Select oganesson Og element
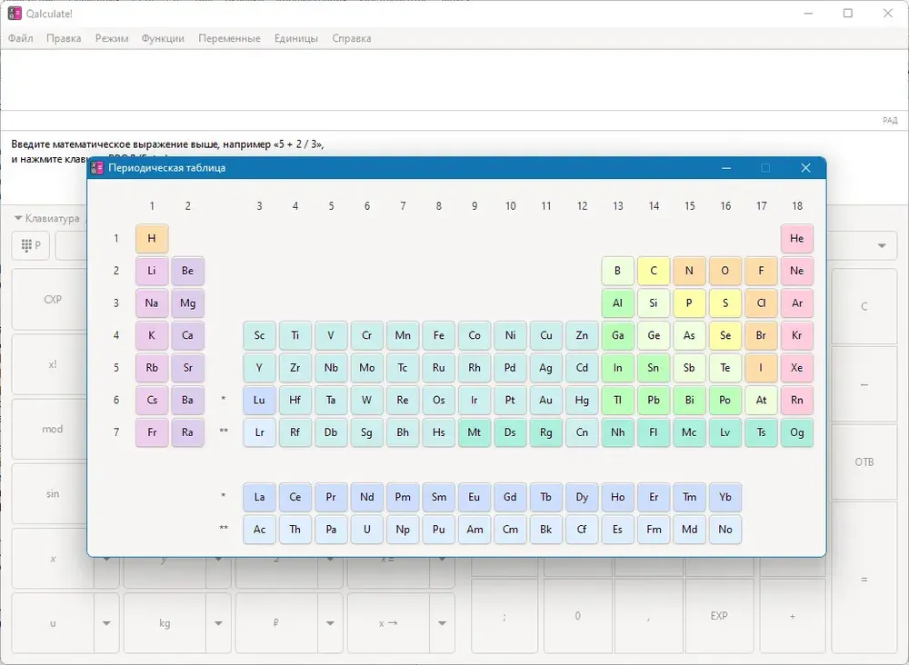Screen dimensions: 909x665 tap(797, 433)
